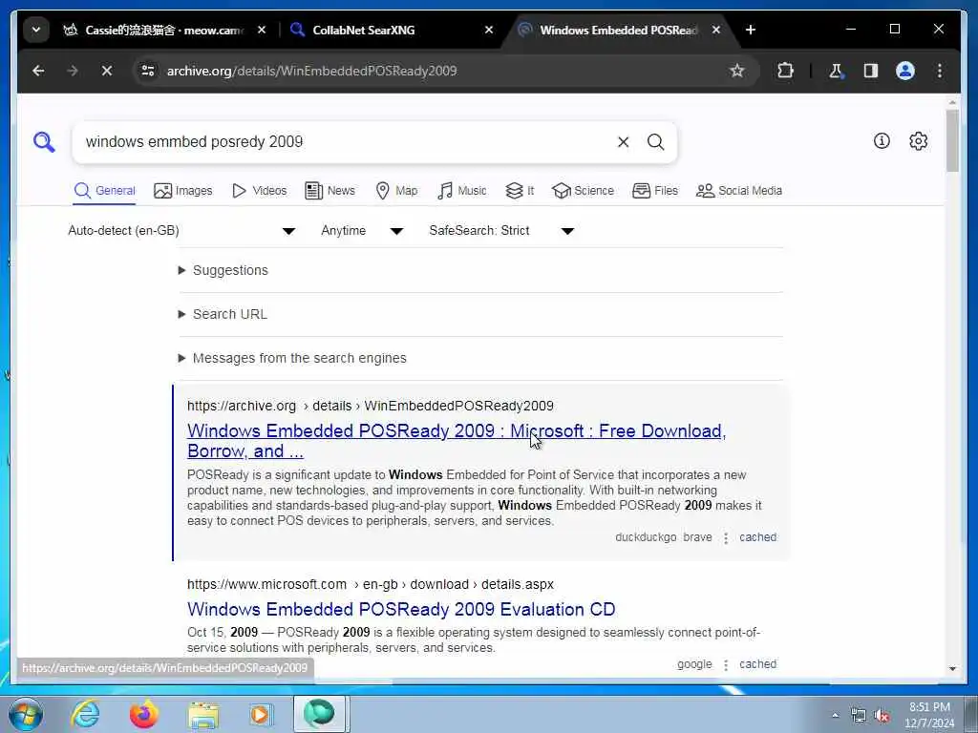Viewport: 978px width, 733px height.
Task: Click the SearXNG magnifier logo
Action: tap(44, 142)
